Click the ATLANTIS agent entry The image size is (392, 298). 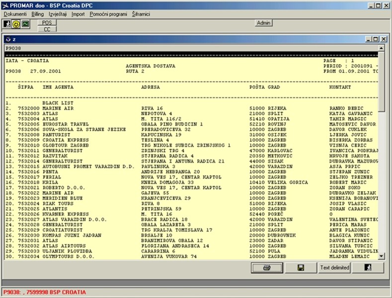[55, 209]
